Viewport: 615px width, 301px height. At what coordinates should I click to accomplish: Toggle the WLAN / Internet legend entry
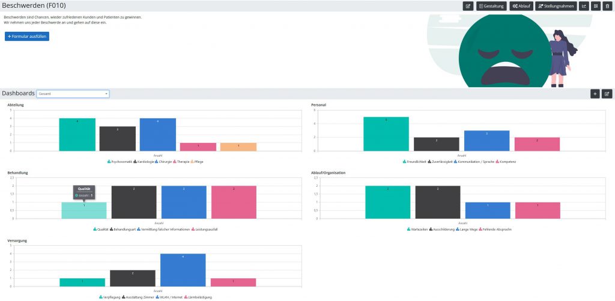click(169, 297)
